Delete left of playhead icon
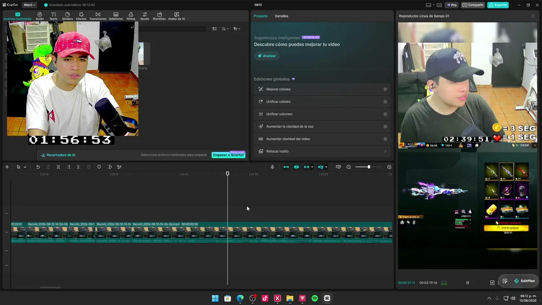Viewport: 542px width, 305px height. coord(69,167)
